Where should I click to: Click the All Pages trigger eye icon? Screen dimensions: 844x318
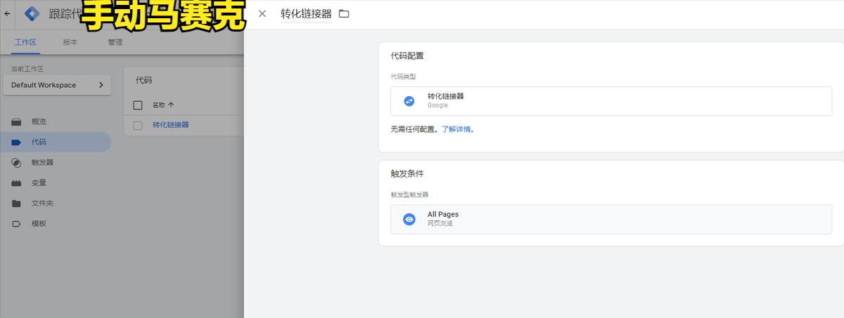pyautogui.click(x=409, y=219)
